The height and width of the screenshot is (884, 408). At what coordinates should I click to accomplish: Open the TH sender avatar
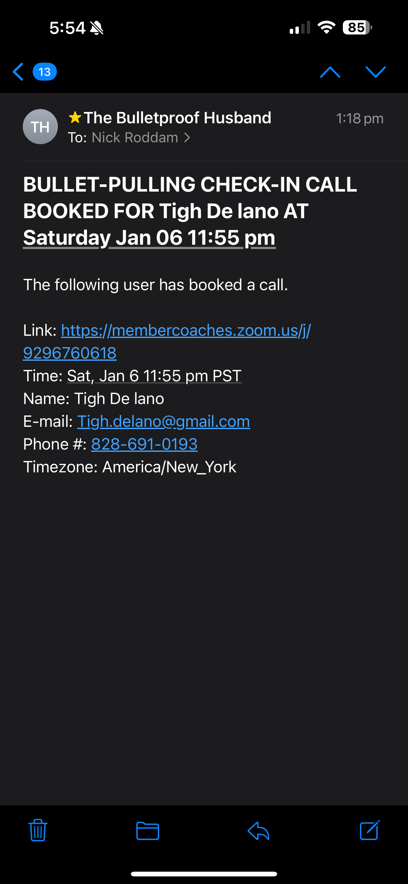(40, 127)
